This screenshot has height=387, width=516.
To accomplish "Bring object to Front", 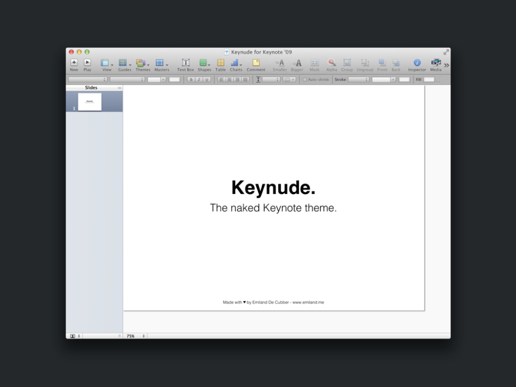I will (x=382, y=65).
